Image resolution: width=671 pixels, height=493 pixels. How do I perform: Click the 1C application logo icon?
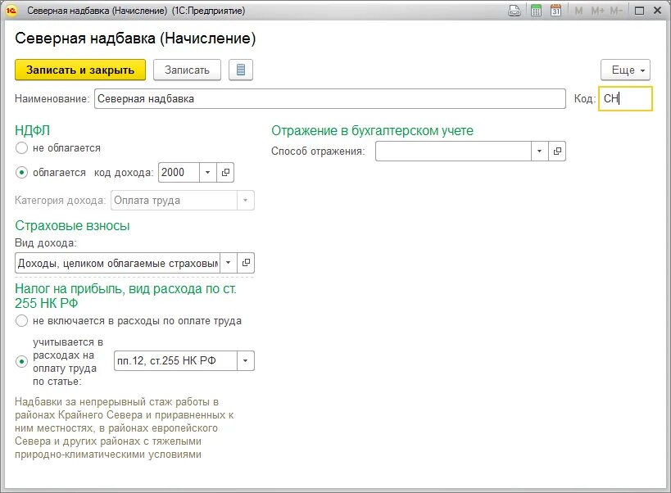click(x=11, y=11)
